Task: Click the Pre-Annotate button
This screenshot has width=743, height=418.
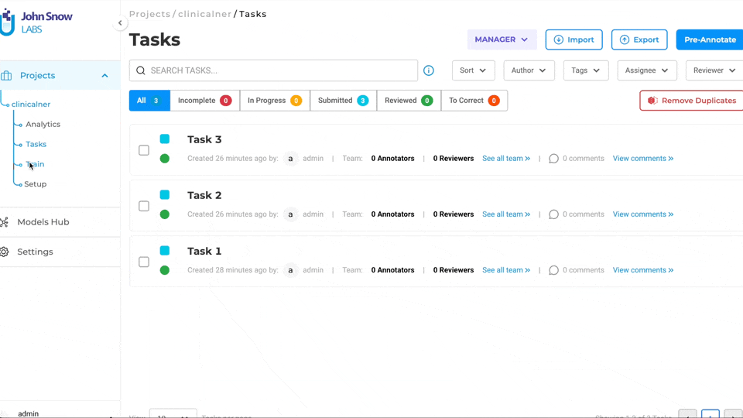Action: (710, 39)
